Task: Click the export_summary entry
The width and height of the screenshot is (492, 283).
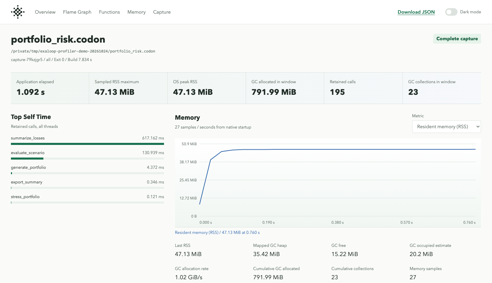Action: click(87, 184)
